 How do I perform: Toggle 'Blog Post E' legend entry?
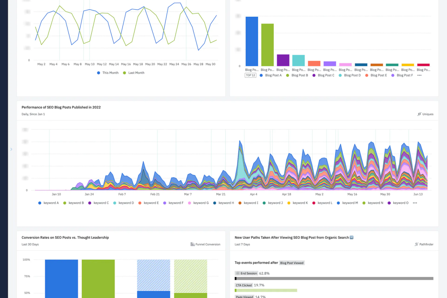coord(376,75)
